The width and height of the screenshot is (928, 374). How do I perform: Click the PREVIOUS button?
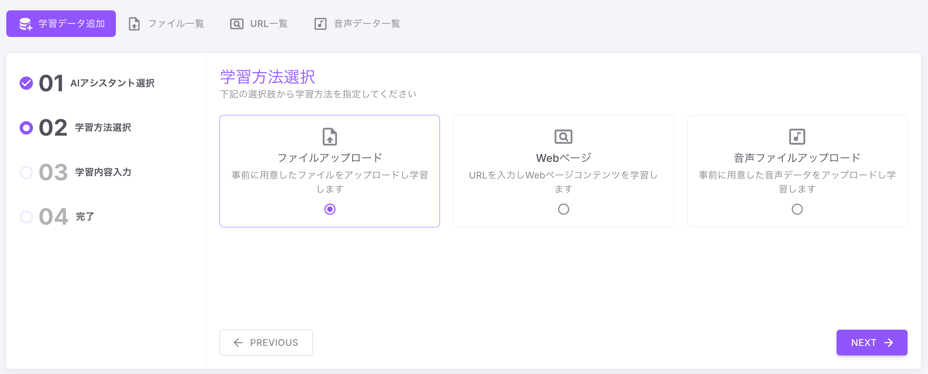coord(266,343)
